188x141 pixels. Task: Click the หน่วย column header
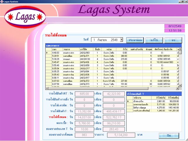tap(109, 49)
